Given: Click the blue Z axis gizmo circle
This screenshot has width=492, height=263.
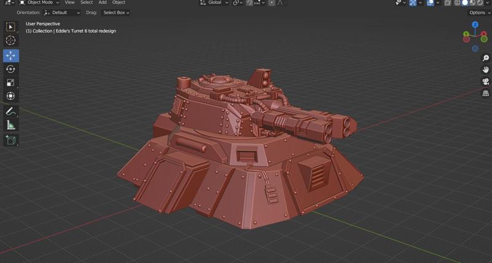Looking at the screenshot, I should pyautogui.click(x=475, y=25).
